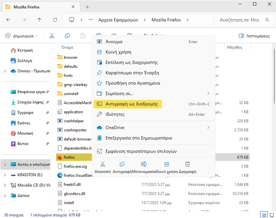Viewport: 276px width, 218px height.
Task: Close the Mozilla Firefox tab
Action: 73,7
